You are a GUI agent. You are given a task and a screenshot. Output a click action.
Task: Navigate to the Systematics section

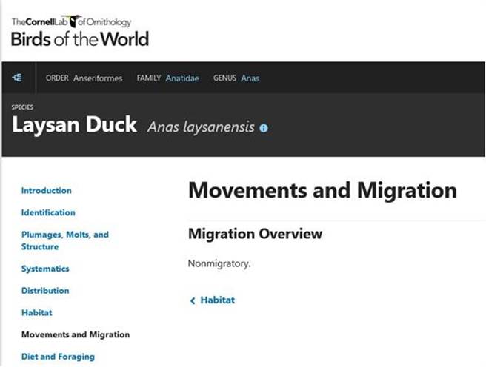[45, 269]
